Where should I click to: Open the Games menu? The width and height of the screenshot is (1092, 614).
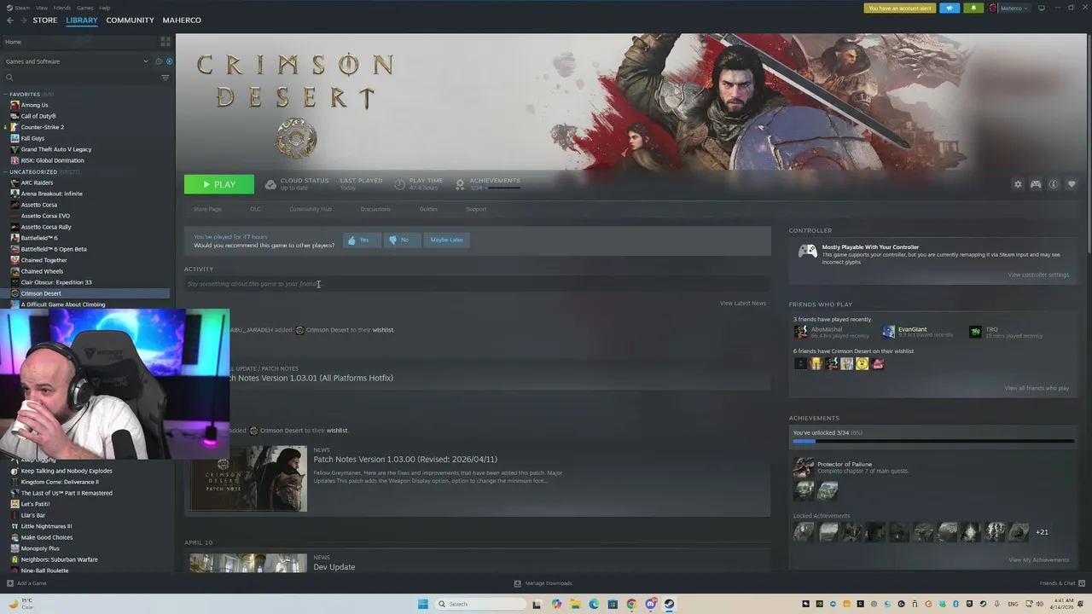coord(85,8)
